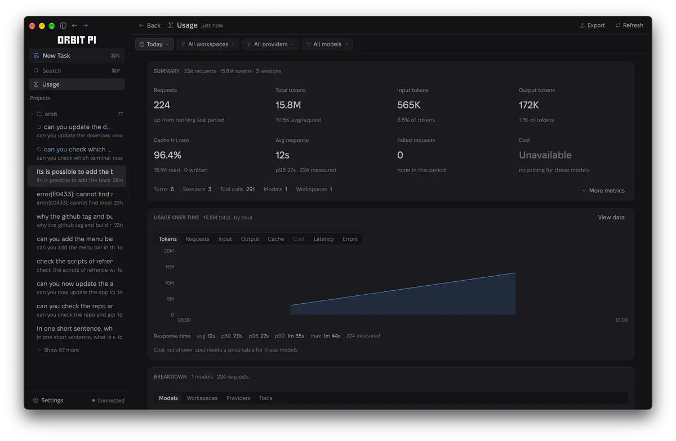Image resolution: width=676 pixels, height=441 pixels.
Task: Open the All models filter dropdown
Action: click(327, 44)
